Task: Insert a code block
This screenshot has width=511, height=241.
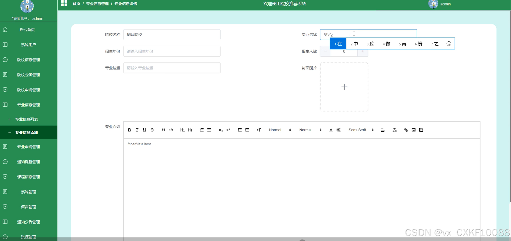Action: click(x=171, y=130)
